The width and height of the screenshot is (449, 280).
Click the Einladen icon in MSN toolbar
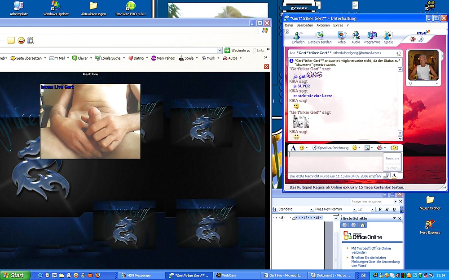coord(298,37)
